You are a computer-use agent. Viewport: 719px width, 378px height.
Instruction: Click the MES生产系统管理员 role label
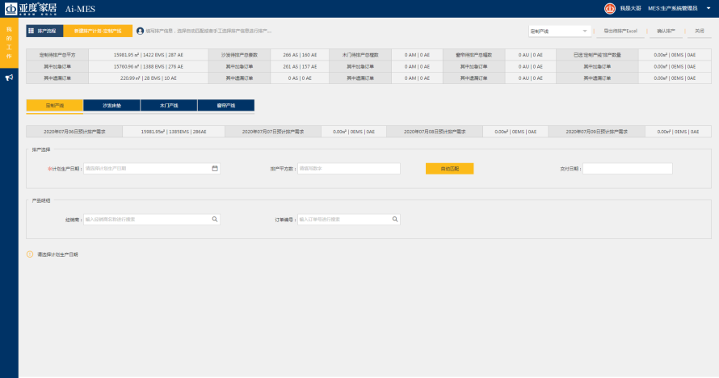[673, 8]
